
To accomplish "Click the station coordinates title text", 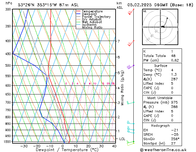I will coord(44,5).
